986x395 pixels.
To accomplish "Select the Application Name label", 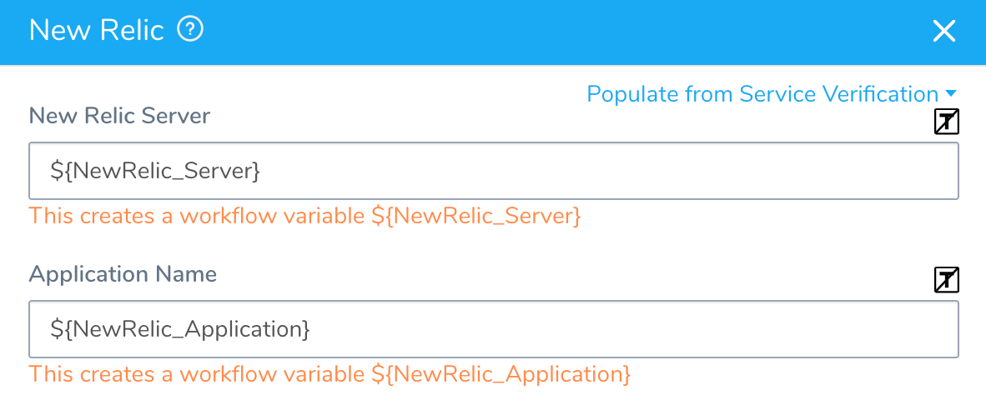I will (x=123, y=274).
